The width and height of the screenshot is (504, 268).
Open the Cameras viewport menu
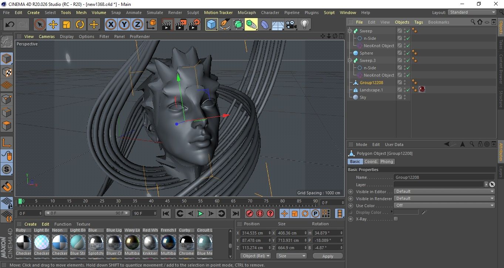click(x=47, y=36)
